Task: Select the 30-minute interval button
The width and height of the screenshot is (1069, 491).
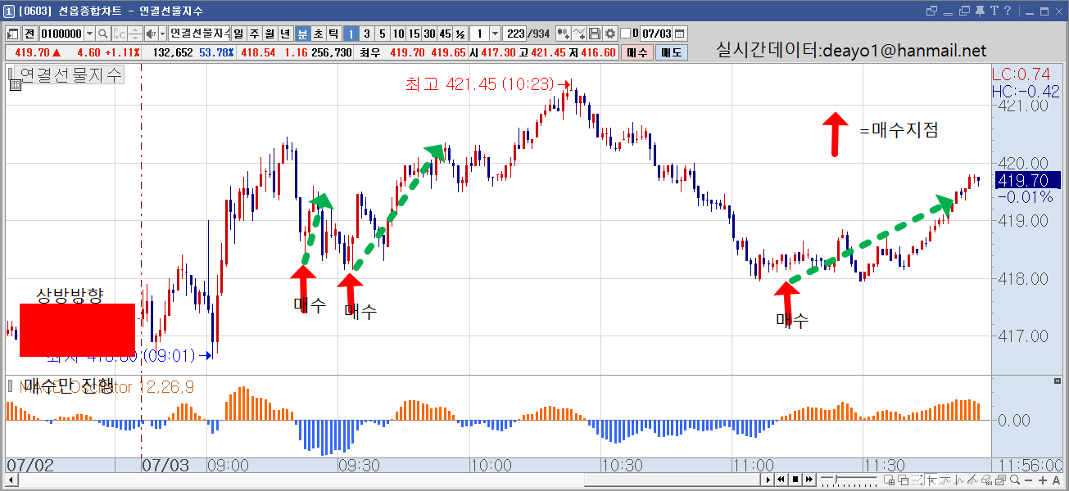Action: (429, 34)
